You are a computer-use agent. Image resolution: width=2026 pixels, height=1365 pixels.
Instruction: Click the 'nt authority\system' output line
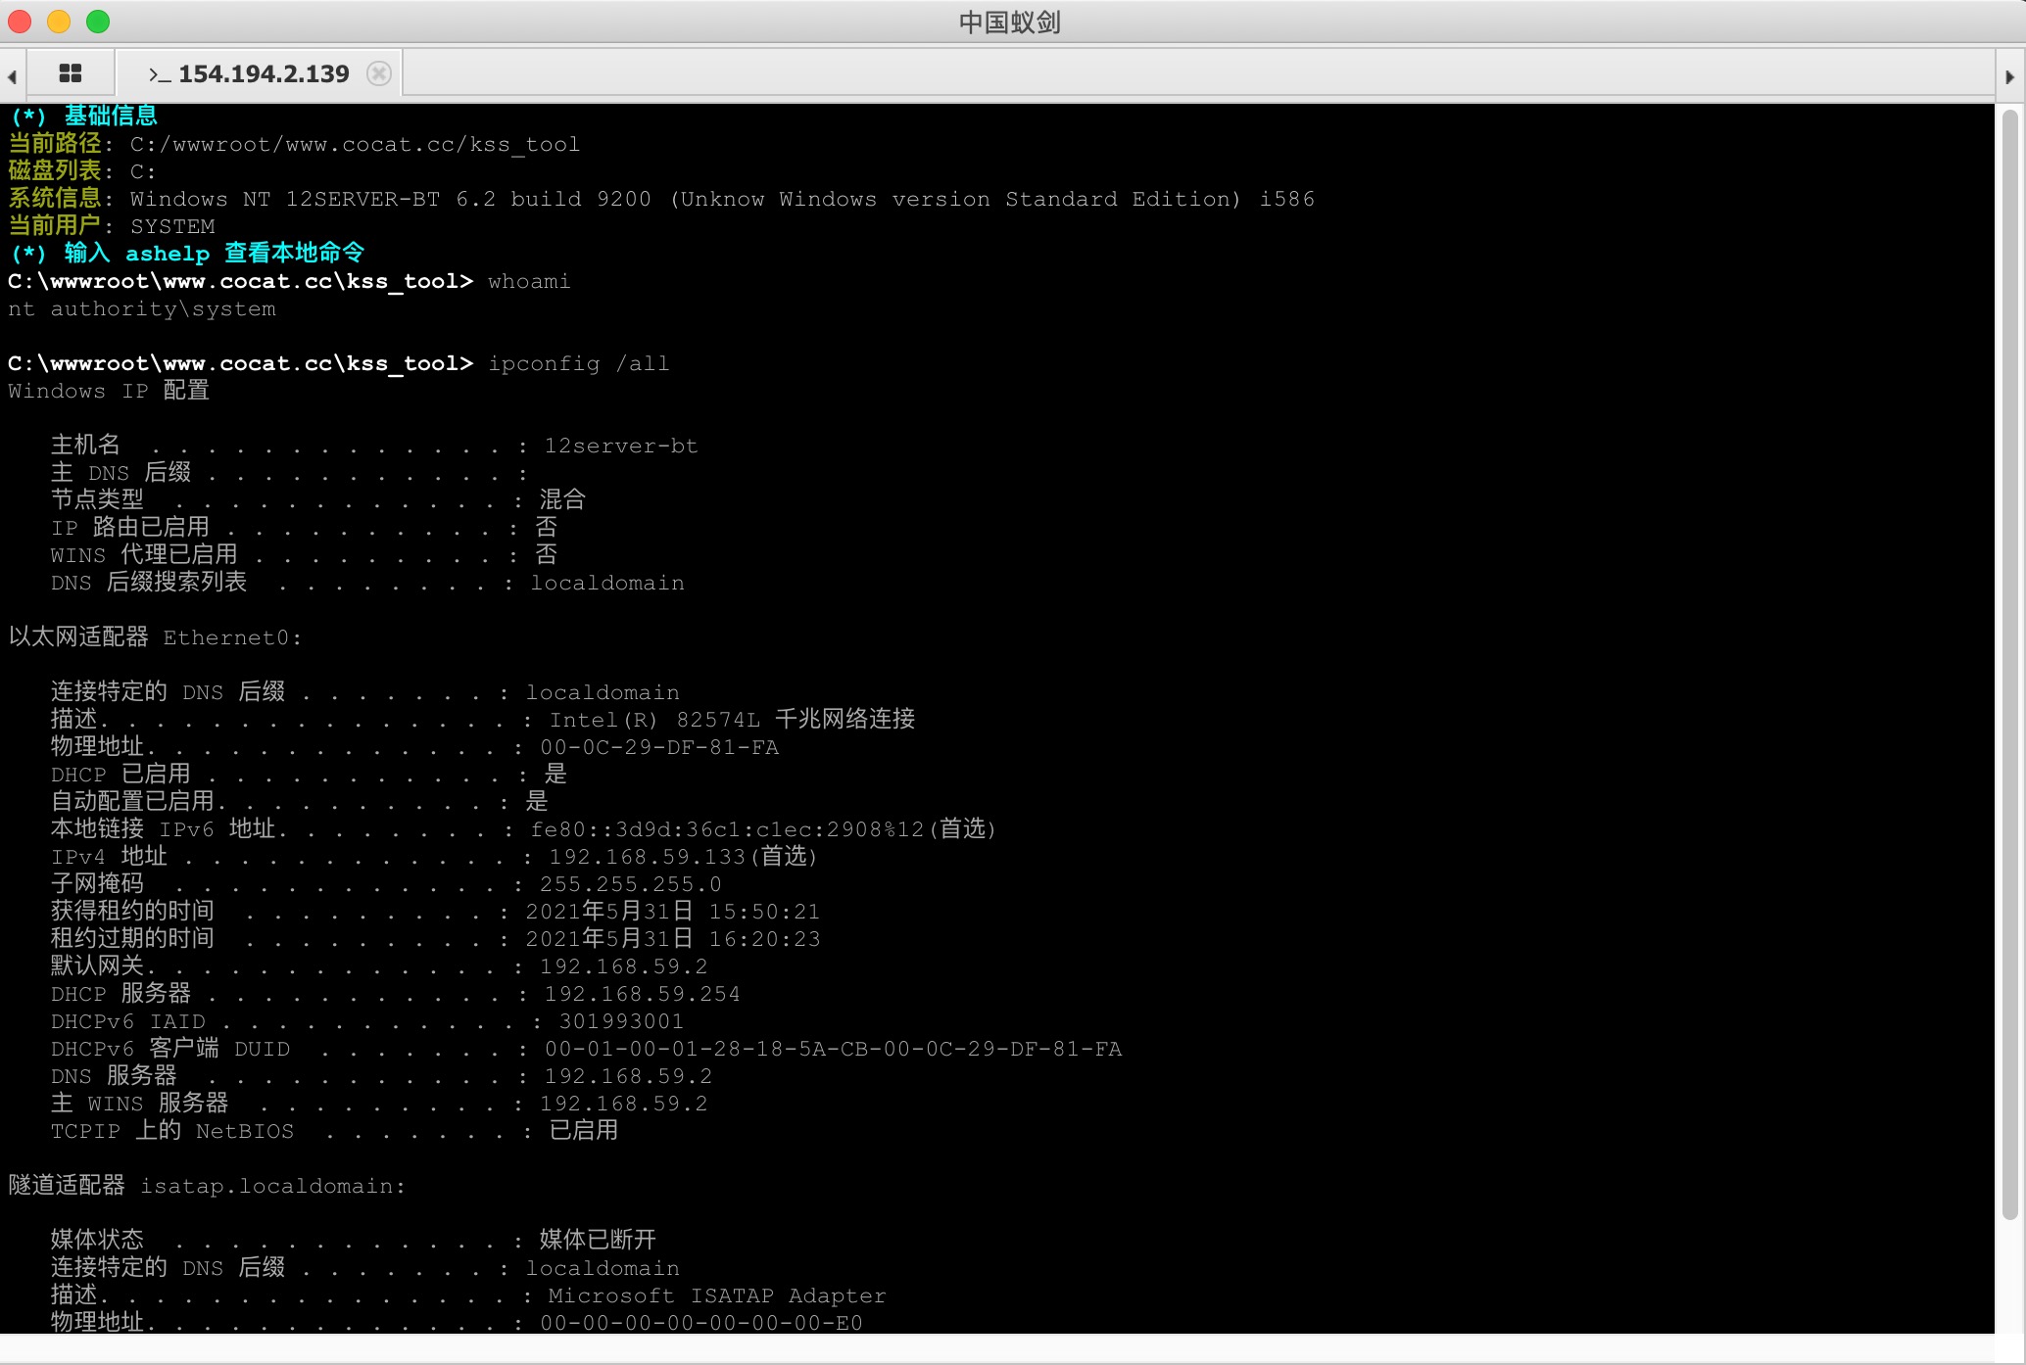(x=142, y=309)
